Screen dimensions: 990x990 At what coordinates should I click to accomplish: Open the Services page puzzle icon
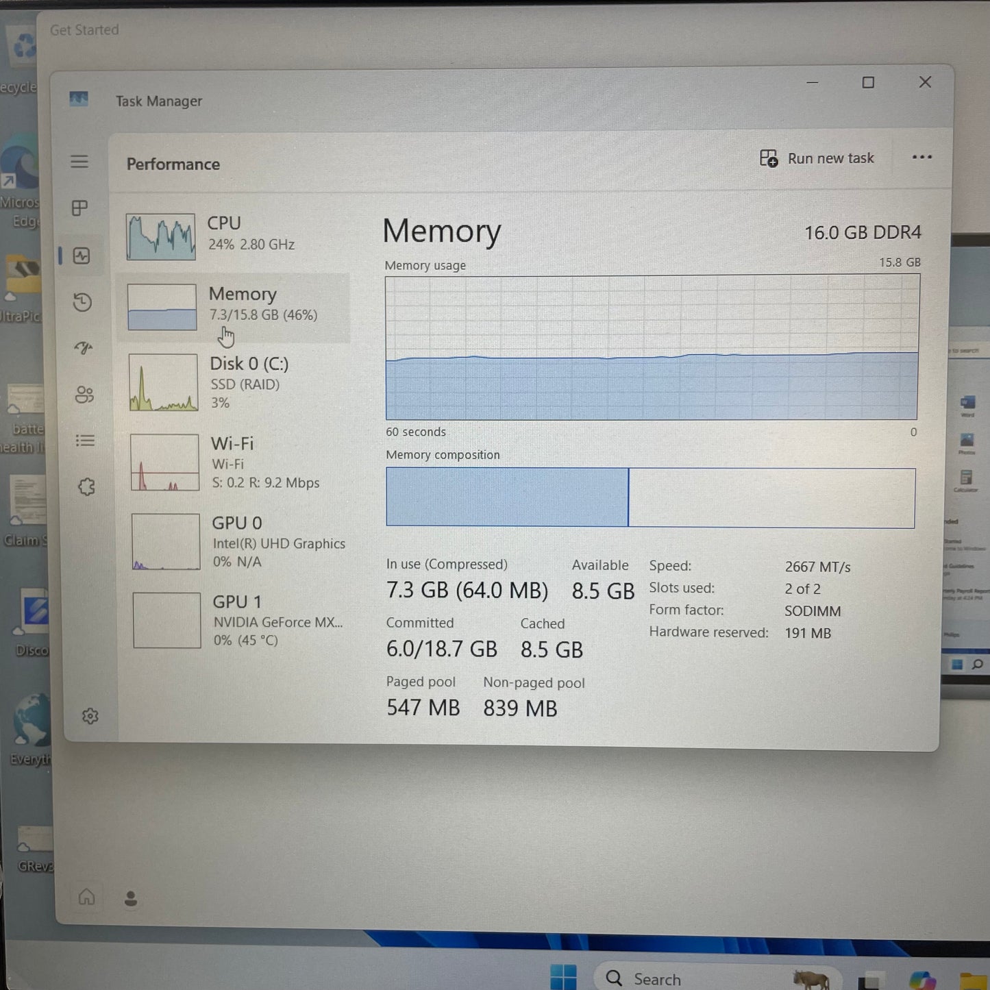86,487
